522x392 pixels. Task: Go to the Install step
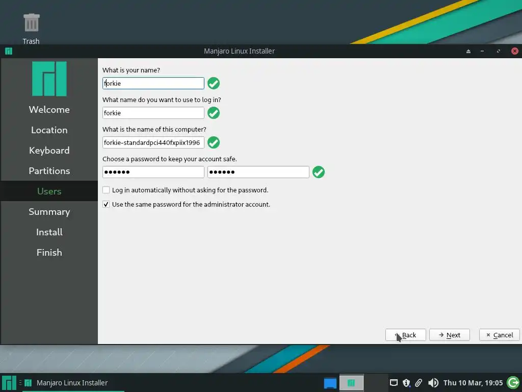coord(49,232)
